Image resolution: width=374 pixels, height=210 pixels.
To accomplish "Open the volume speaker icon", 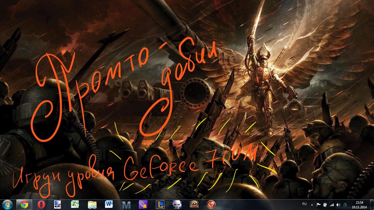I will [x=338, y=205].
